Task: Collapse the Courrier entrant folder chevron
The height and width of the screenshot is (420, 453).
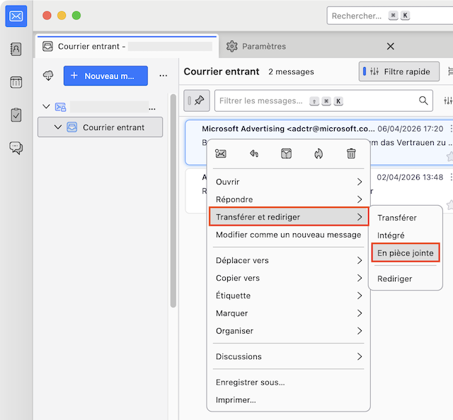Action: tap(58, 127)
